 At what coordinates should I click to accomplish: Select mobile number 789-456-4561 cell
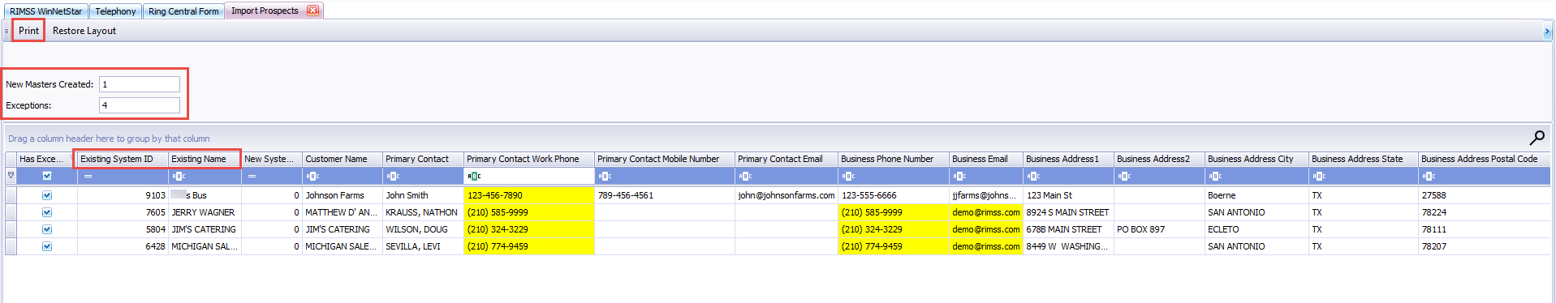click(x=665, y=195)
